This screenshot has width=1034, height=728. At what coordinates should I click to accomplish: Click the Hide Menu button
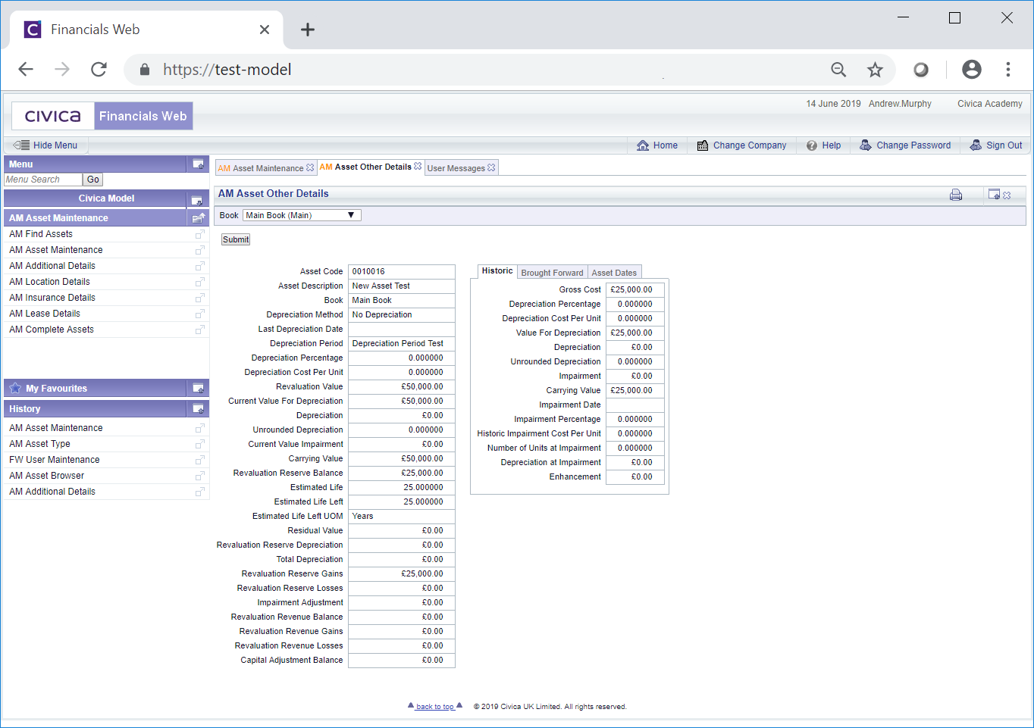point(46,145)
